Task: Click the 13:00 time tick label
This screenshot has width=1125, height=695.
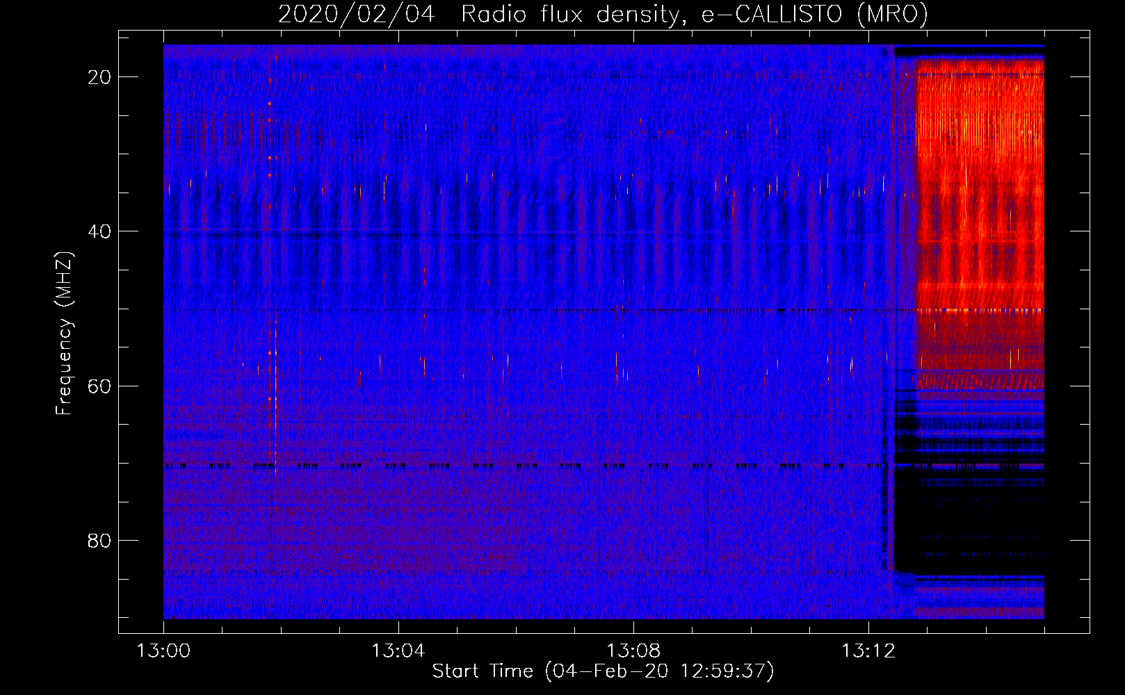Action: (163, 651)
